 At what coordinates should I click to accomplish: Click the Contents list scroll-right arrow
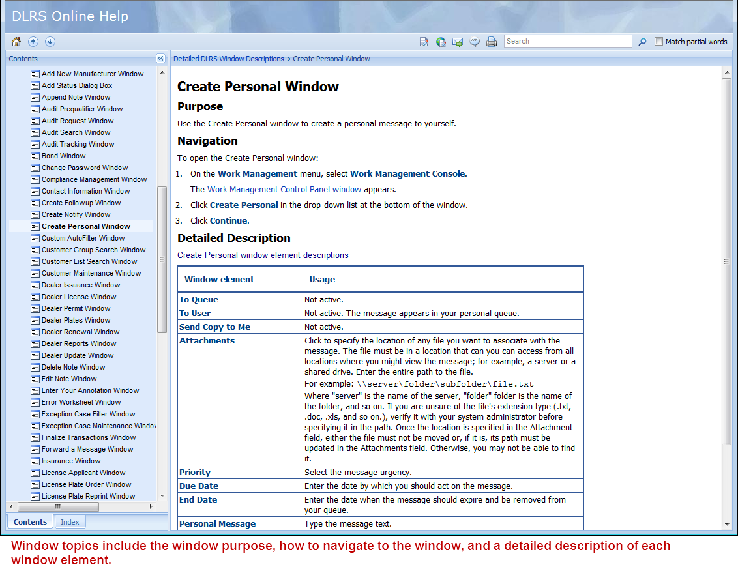coord(151,507)
